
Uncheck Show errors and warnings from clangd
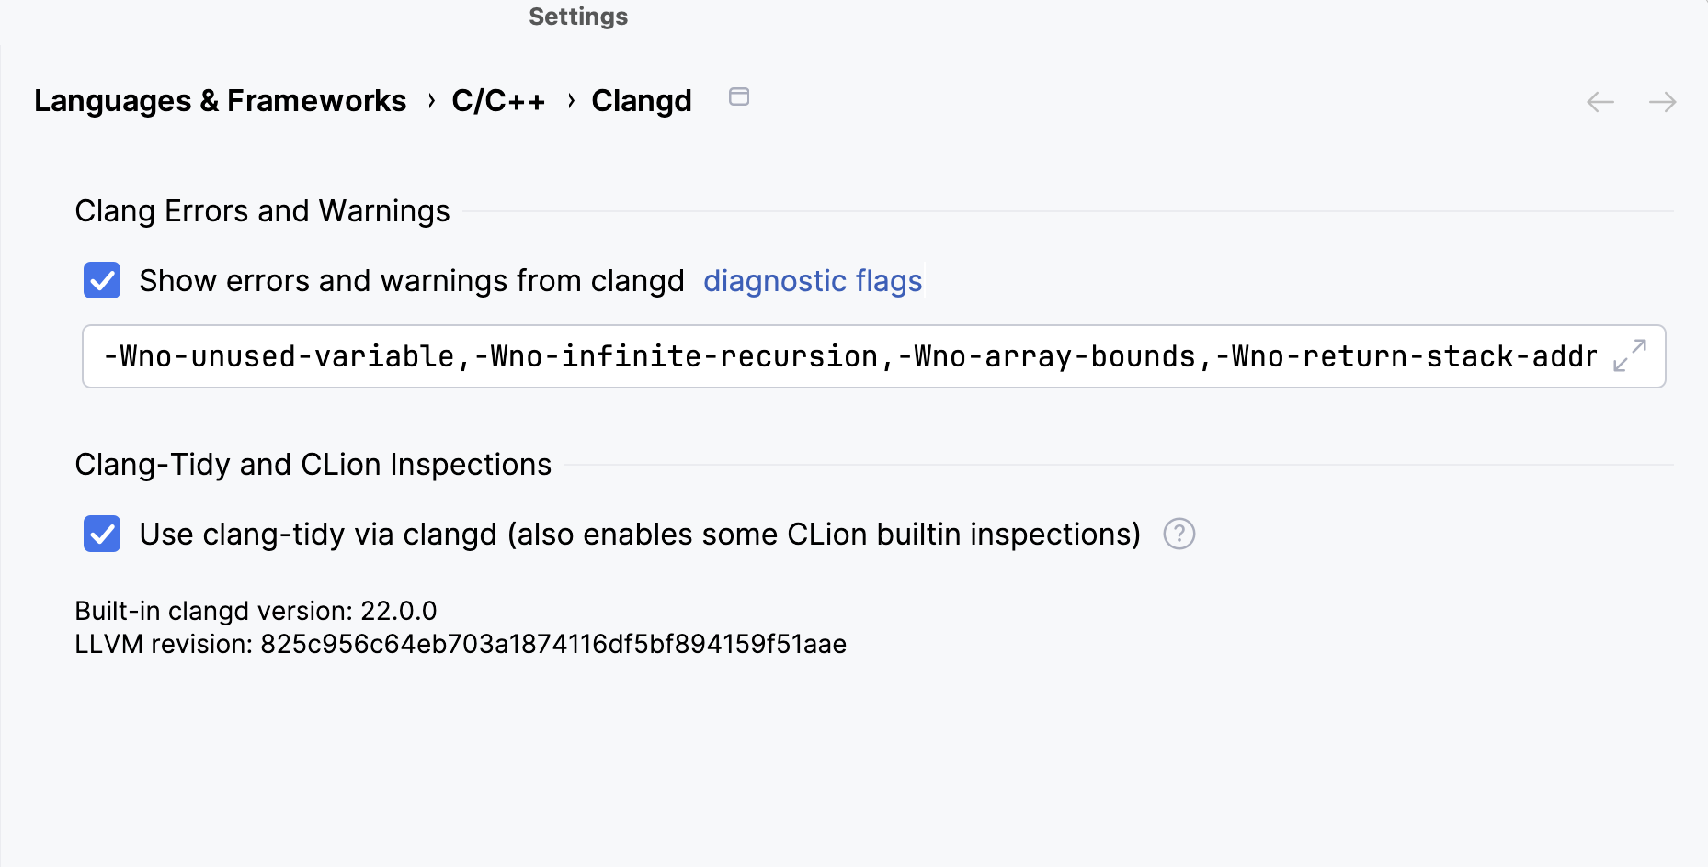[102, 281]
